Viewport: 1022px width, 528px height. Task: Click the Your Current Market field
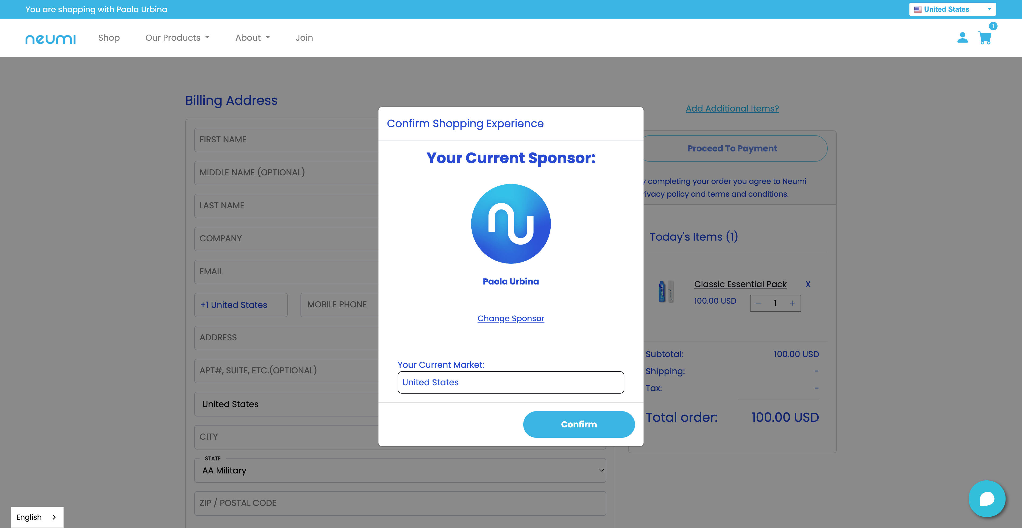pyautogui.click(x=511, y=382)
